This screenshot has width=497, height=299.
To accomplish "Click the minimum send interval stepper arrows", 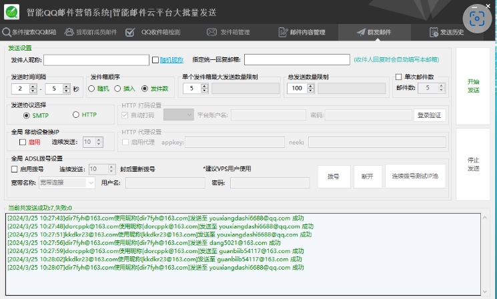I will [x=33, y=89].
